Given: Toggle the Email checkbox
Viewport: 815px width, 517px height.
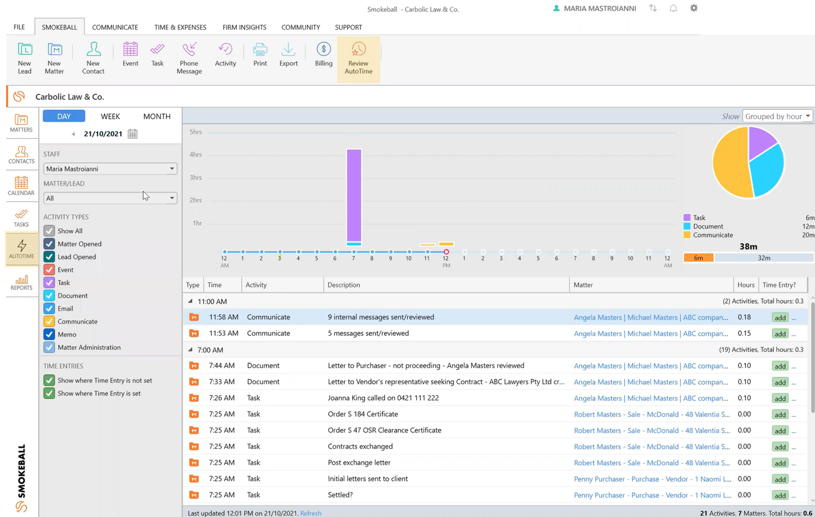Looking at the screenshot, I should click(49, 308).
